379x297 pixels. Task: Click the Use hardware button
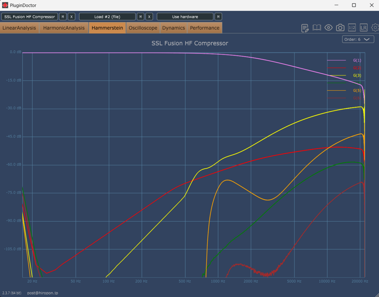[185, 17]
